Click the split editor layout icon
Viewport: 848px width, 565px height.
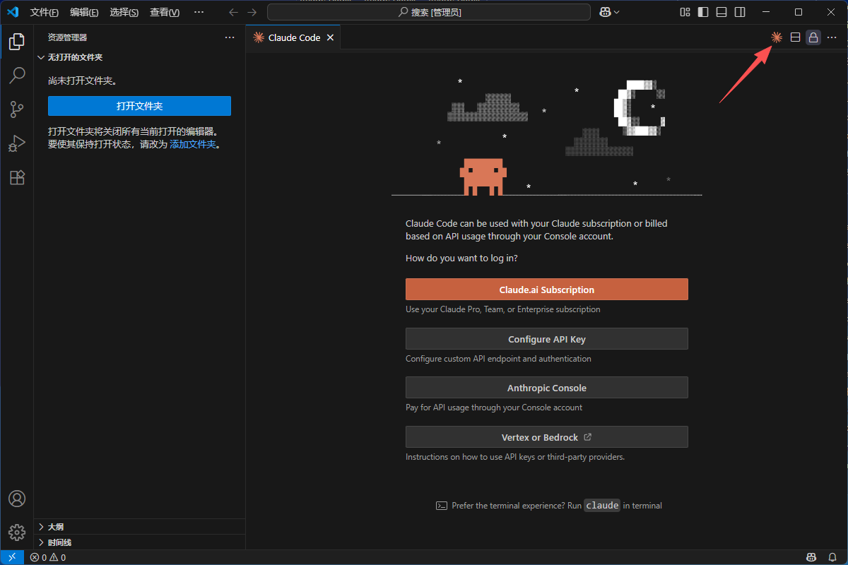795,37
